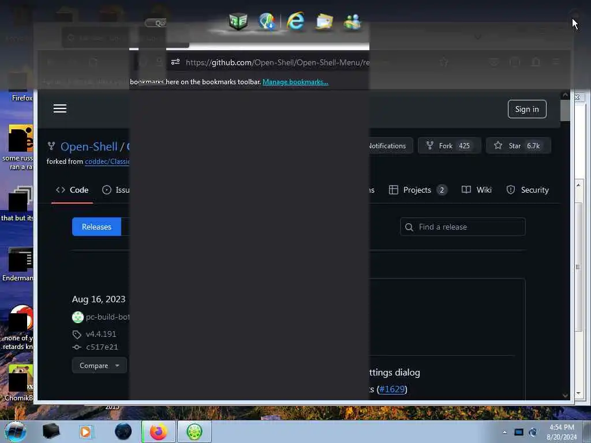The height and width of the screenshot is (443, 591).
Task: Click the page scrollbar up arrow
Action: point(565,95)
